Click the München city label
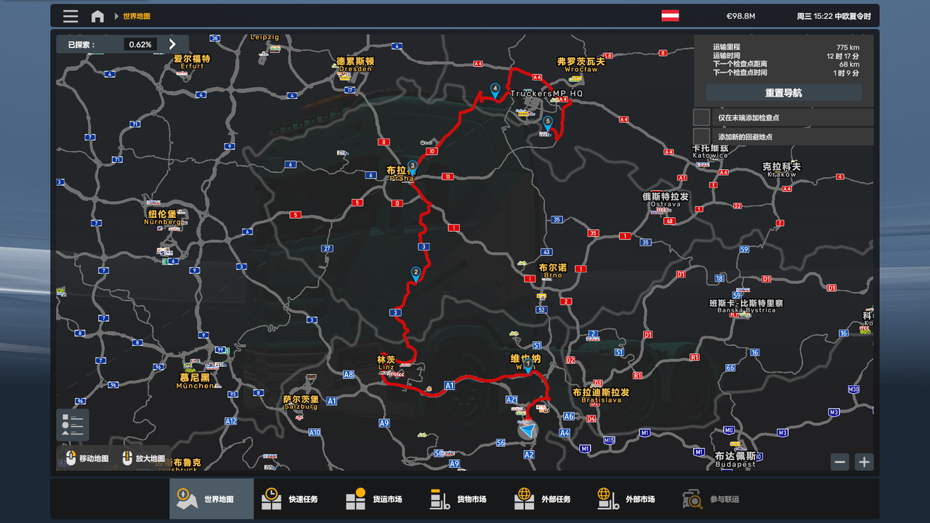 click(x=195, y=381)
